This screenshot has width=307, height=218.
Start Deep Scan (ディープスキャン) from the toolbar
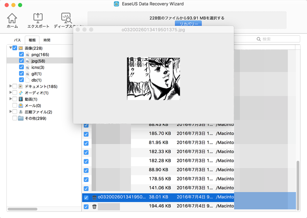tap(66, 21)
